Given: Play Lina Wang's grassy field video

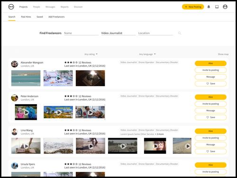Looking at the screenshot, I should pos(123,146).
